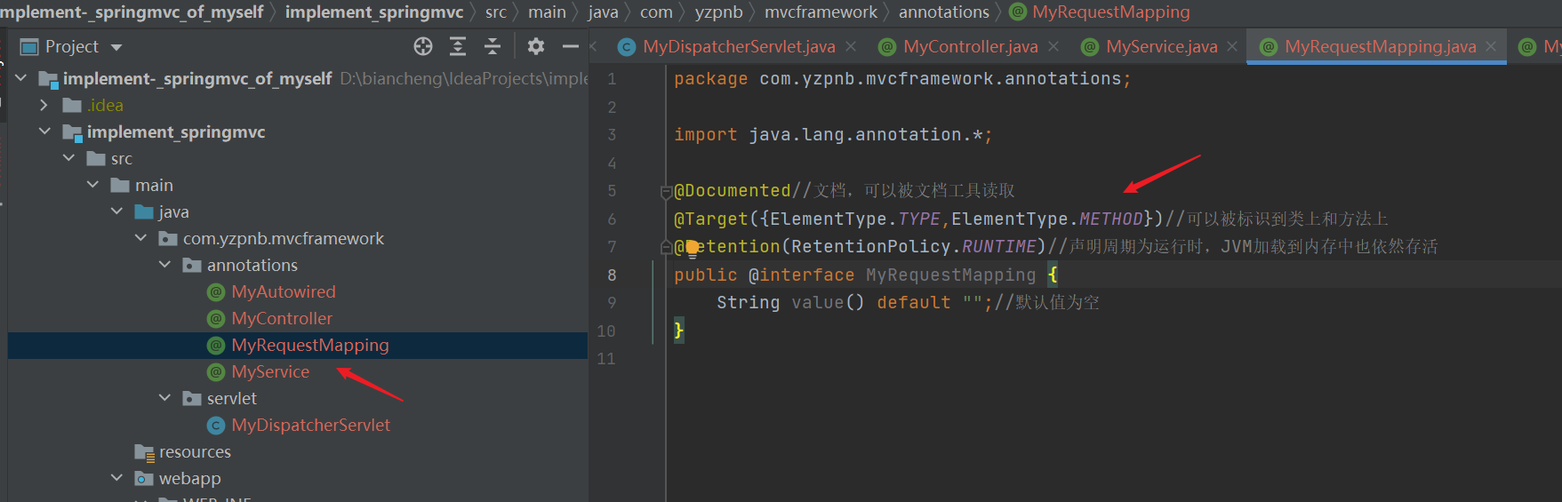This screenshot has height=502, width=1562.
Task: Close the MyService.java tab
Action: (1232, 46)
